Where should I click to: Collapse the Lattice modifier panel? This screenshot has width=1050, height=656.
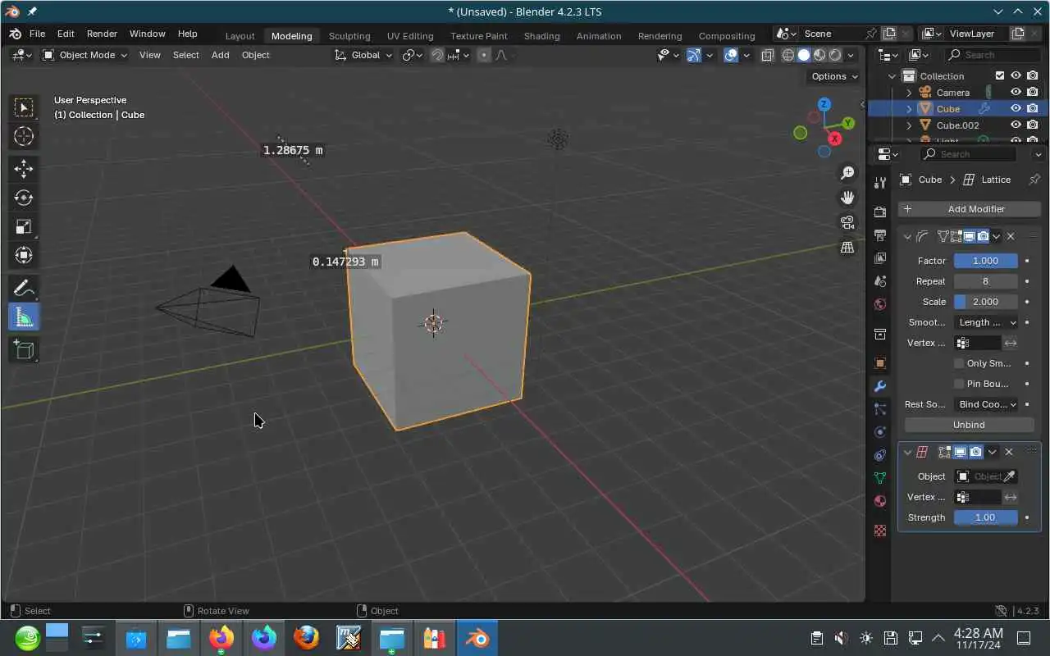tap(907, 452)
